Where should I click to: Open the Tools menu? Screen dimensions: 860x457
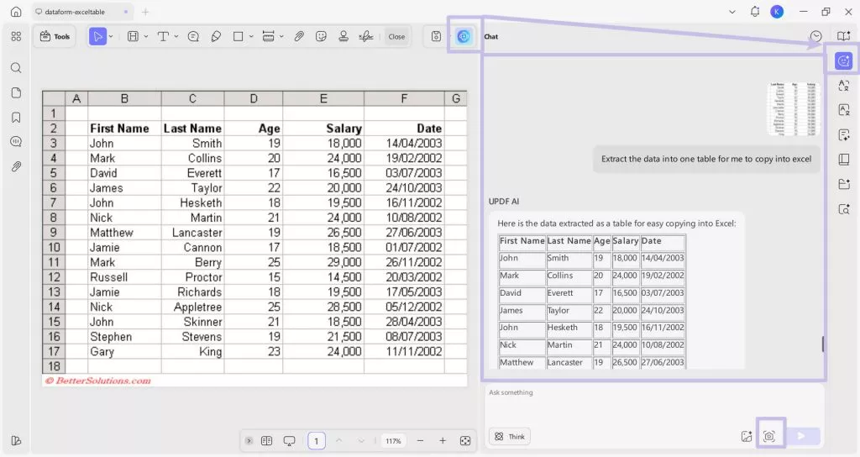tap(55, 36)
